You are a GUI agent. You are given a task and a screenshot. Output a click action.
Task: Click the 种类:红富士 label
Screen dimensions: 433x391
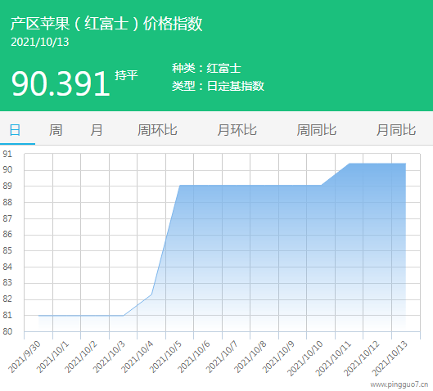(206, 68)
